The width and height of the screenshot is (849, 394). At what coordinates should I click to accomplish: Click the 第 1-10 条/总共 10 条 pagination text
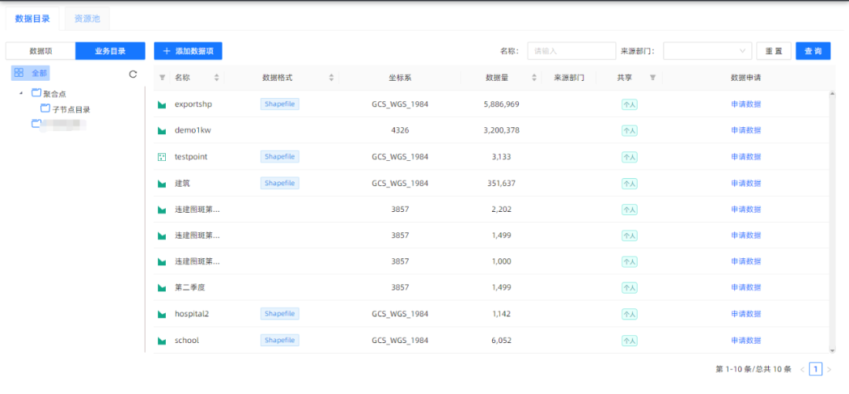point(754,370)
